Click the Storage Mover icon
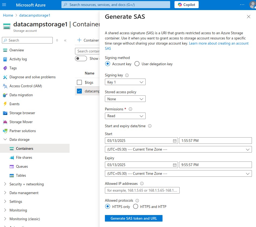256x227 pixels. click(5, 122)
